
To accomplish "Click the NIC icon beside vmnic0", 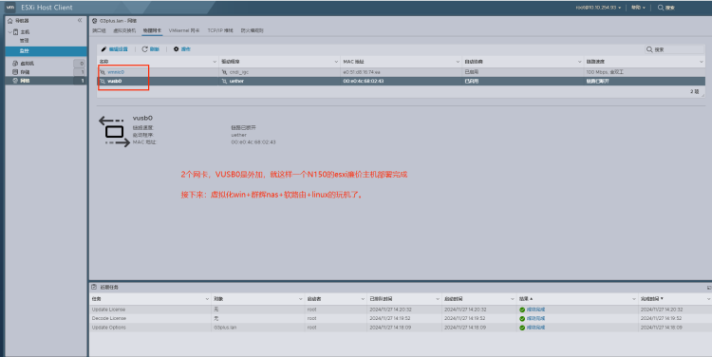I will coord(103,72).
